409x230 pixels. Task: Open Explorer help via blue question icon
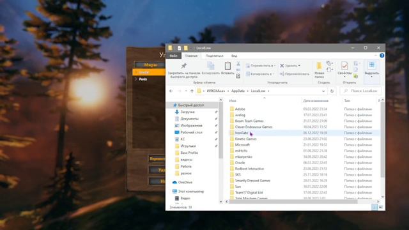(382, 56)
